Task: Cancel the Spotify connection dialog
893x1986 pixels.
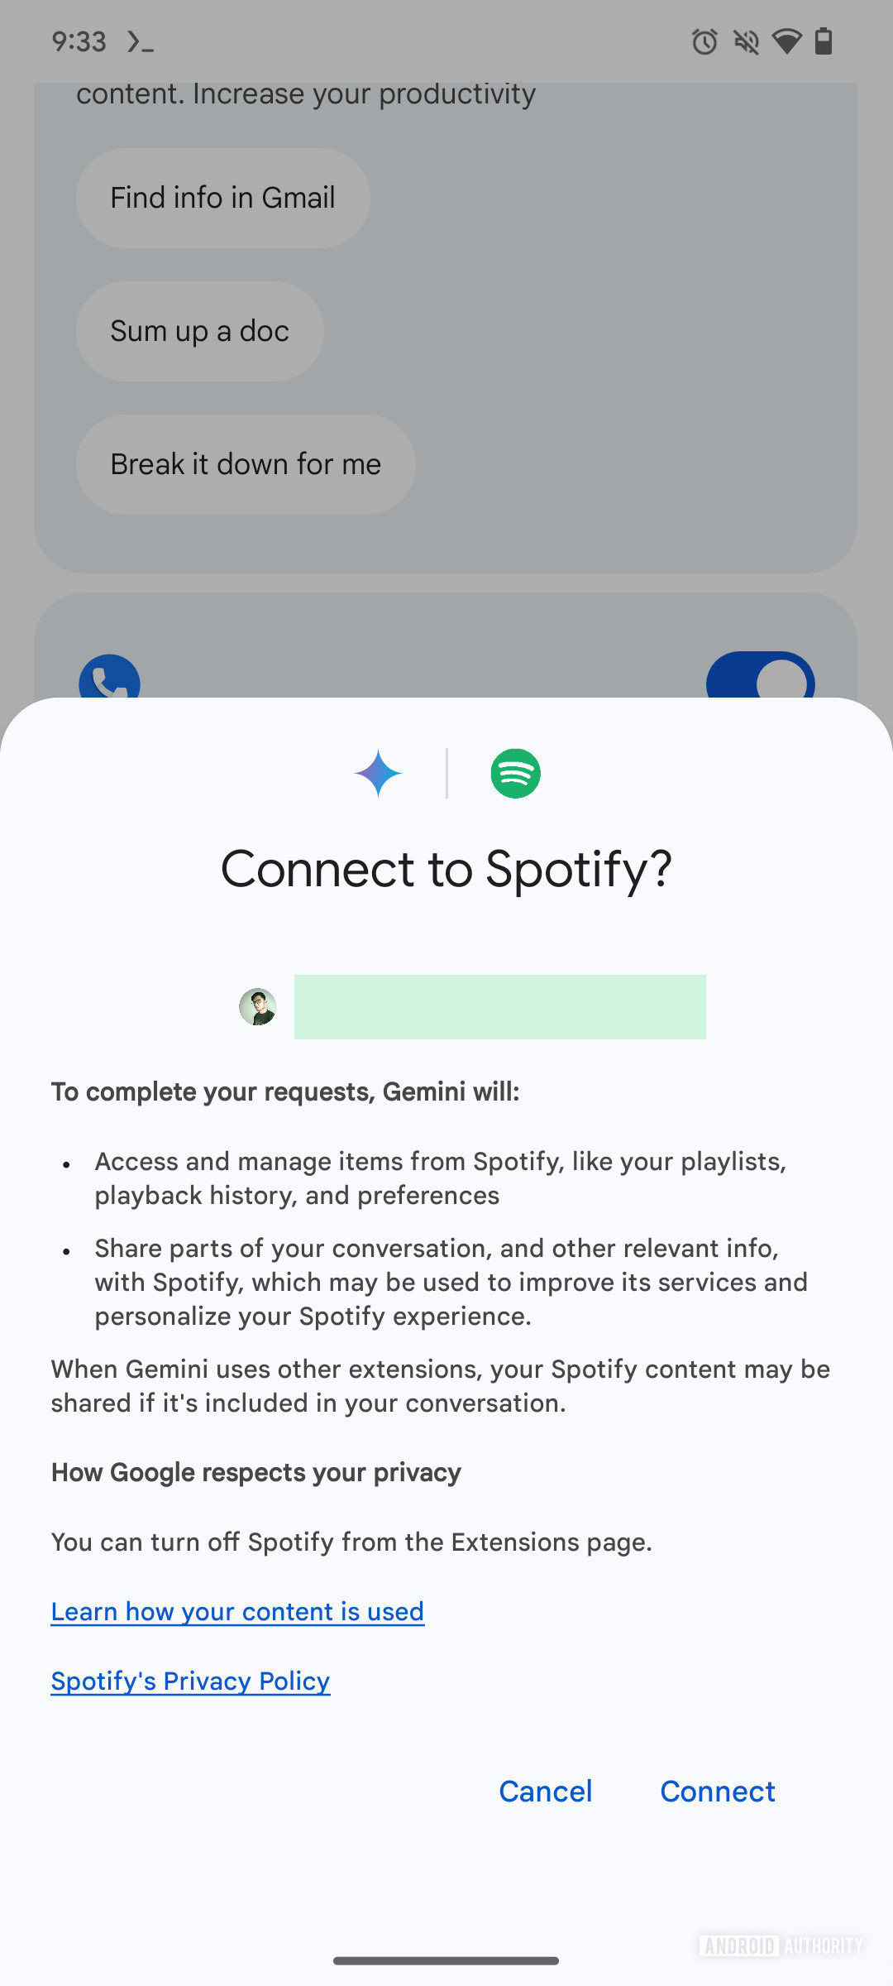Action: 545,1792
